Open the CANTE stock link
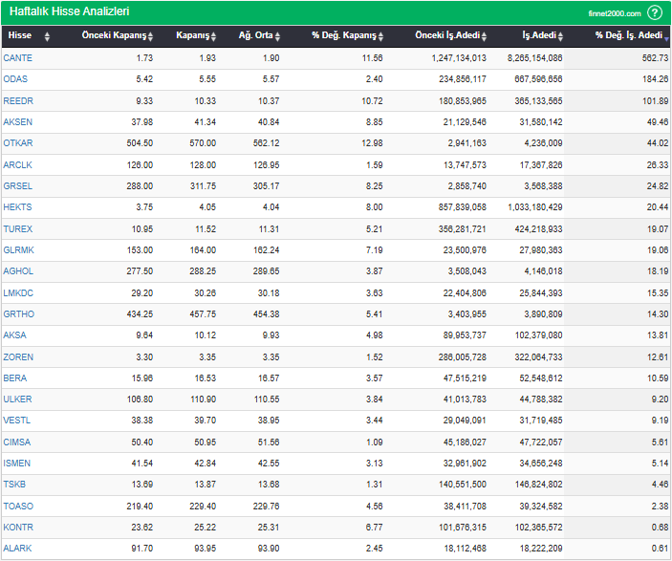 17,58
